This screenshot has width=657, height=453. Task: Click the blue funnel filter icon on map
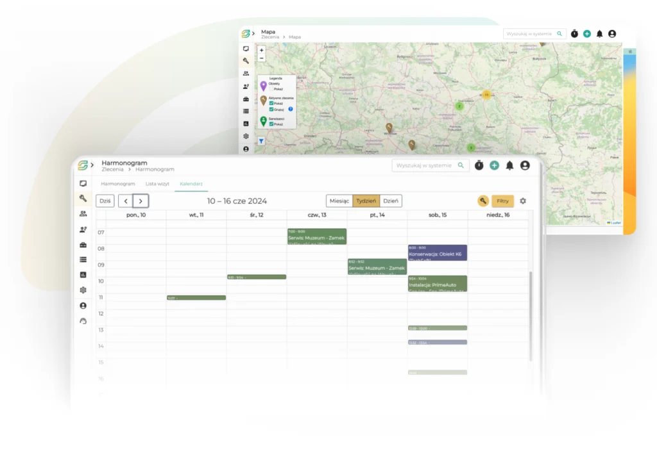coord(261,141)
